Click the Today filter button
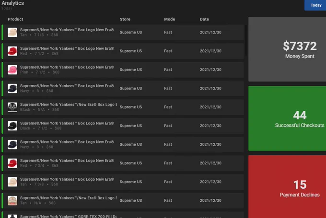Image resolution: width=326 pixels, height=218 pixels. click(x=315, y=5)
